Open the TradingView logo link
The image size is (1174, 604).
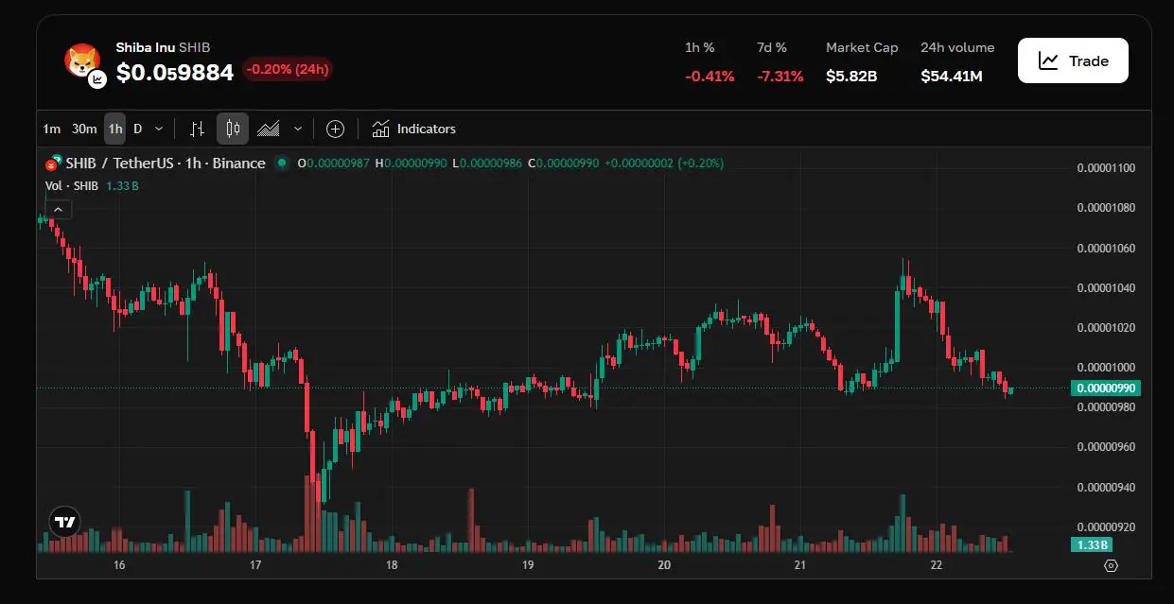[x=65, y=521]
